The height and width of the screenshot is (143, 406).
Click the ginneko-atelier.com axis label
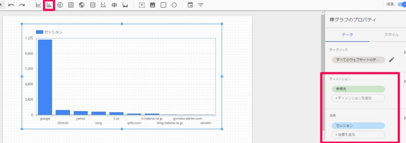tap(188, 119)
